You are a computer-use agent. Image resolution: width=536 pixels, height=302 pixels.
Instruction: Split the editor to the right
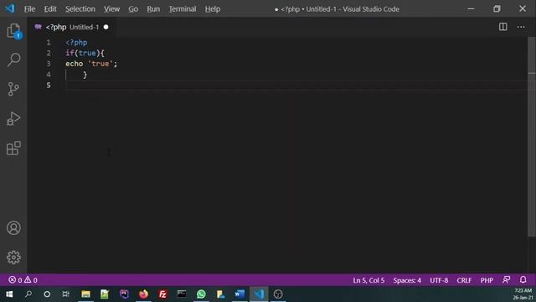click(502, 27)
